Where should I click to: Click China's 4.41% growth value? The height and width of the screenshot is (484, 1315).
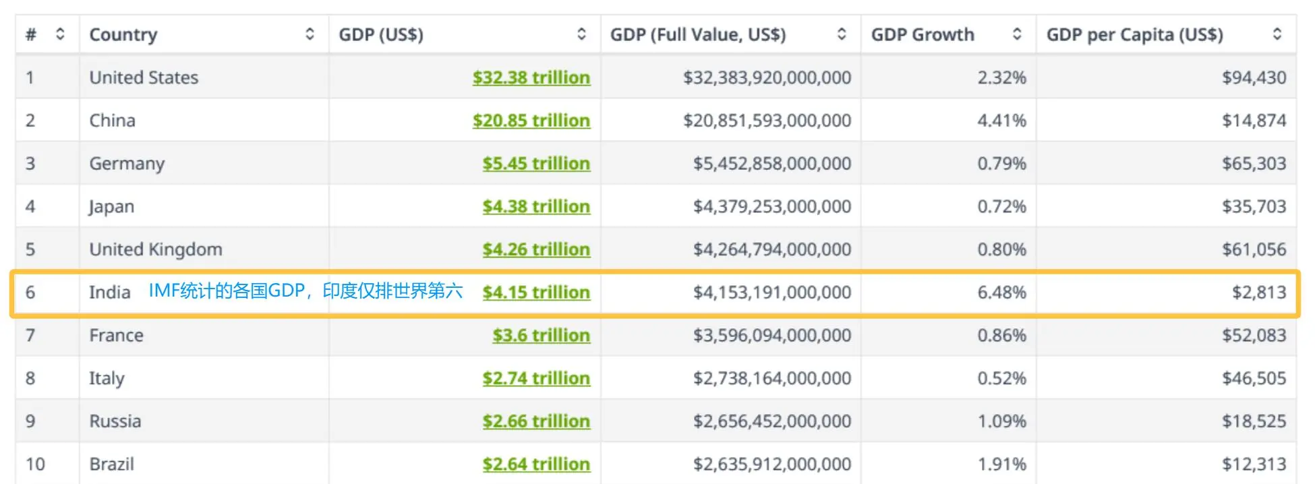click(1001, 121)
